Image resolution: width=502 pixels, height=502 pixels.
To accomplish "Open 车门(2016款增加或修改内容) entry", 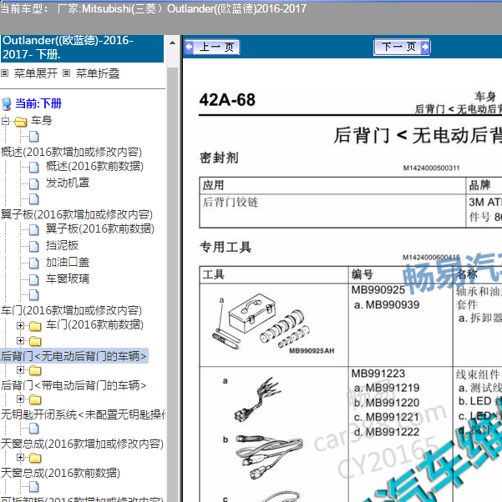I will point(71,310).
